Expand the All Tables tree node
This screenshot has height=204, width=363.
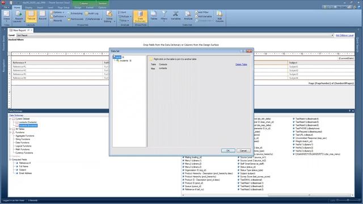[10, 129]
